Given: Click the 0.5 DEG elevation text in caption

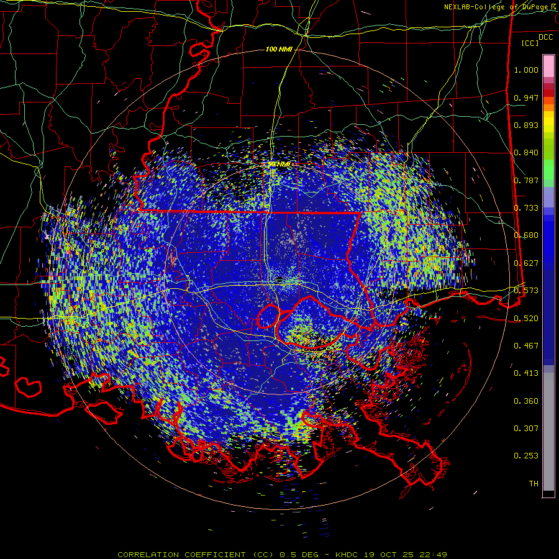Looking at the screenshot, I should 299,555.
